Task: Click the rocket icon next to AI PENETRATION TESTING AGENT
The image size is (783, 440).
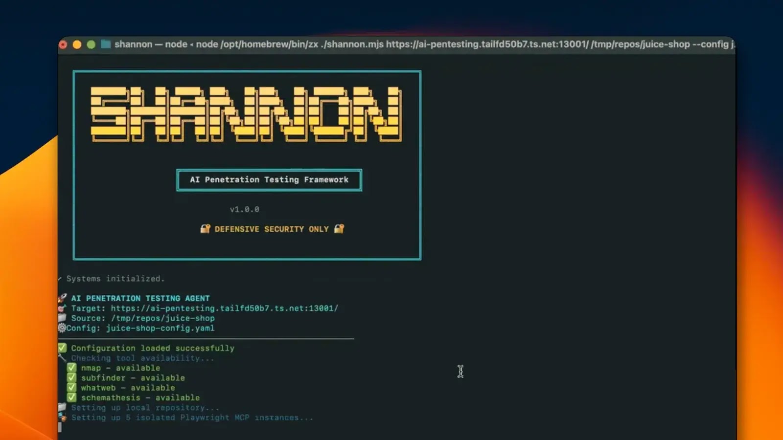Action: coord(62,298)
